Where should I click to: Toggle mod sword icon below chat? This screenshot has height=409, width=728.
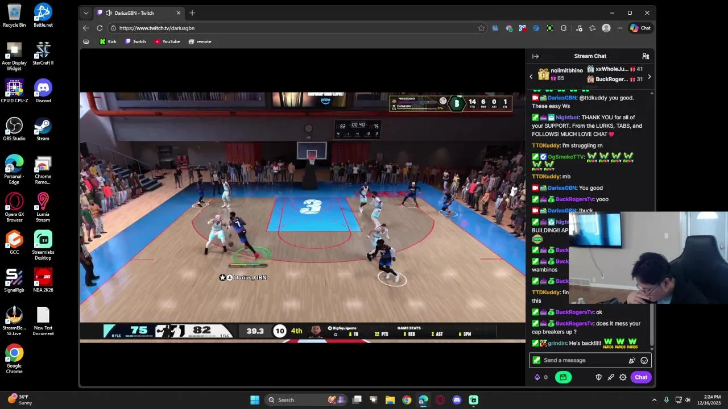click(x=611, y=377)
